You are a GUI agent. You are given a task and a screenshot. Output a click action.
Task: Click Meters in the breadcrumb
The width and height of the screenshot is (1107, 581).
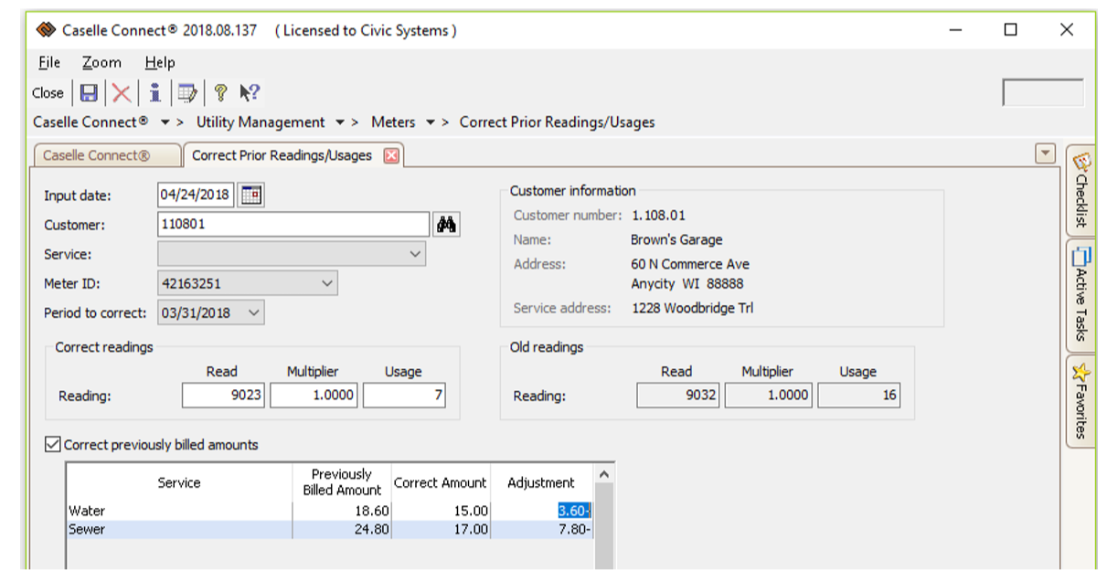393,122
